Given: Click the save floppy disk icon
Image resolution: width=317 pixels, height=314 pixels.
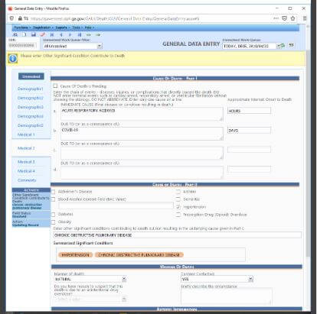Looking at the screenshot, I should (34, 34).
